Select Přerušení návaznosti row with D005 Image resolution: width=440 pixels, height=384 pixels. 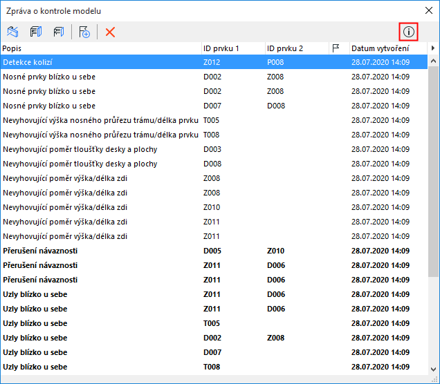(x=214, y=251)
